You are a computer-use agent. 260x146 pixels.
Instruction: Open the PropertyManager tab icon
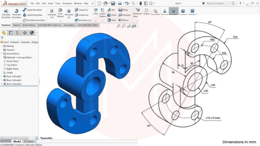click(x=11, y=33)
